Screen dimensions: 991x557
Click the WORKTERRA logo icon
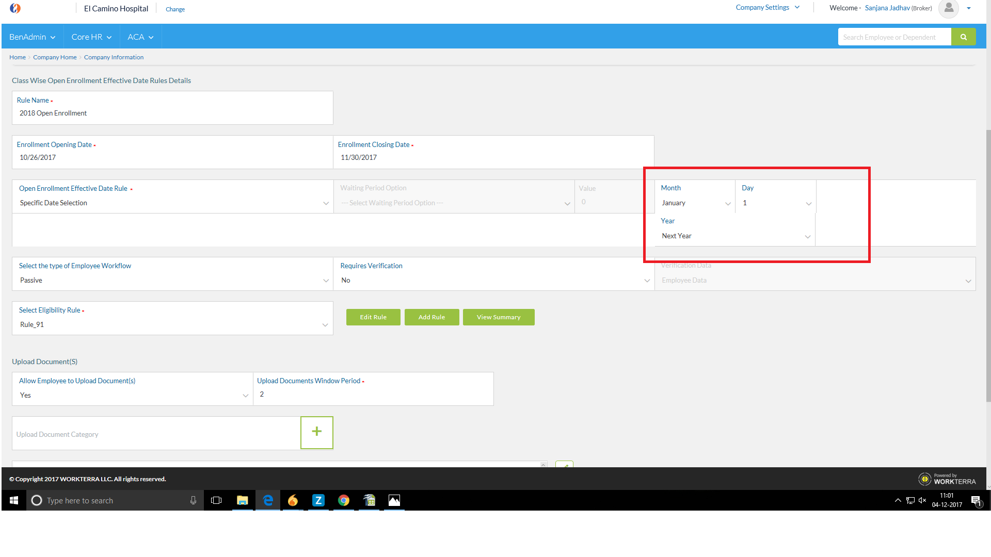pos(15,8)
